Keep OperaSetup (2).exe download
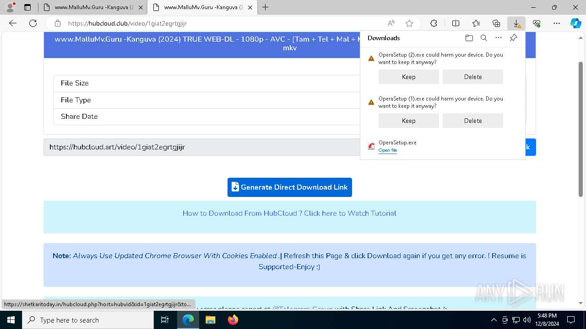The height and width of the screenshot is (329, 586). (x=409, y=77)
